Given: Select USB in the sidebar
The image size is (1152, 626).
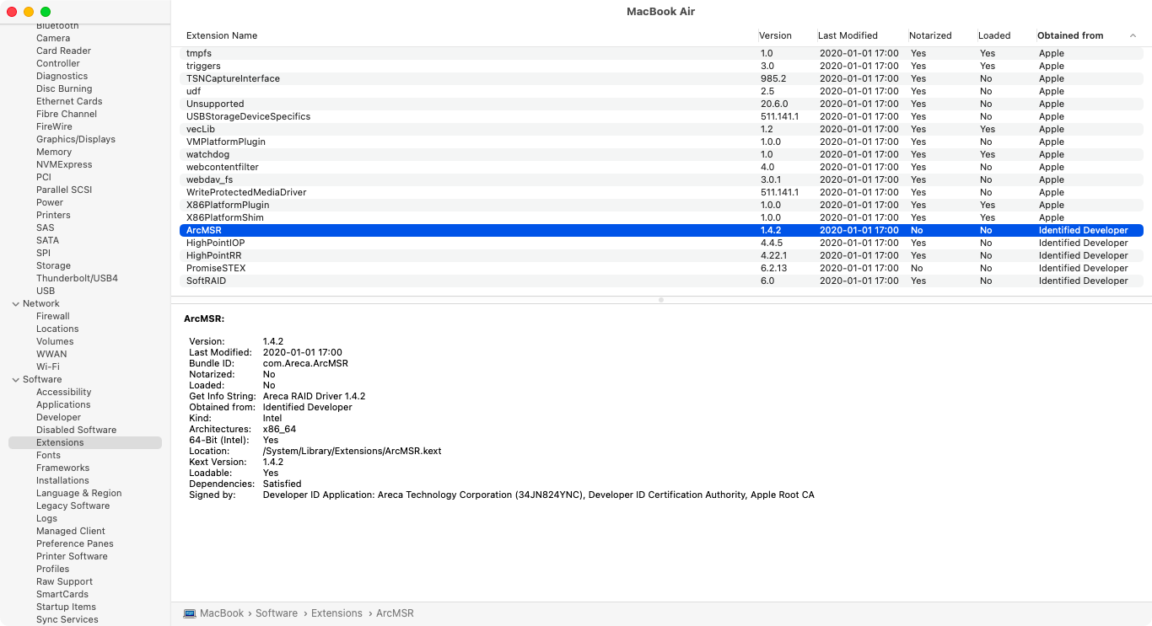Looking at the screenshot, I should point(46,291).
